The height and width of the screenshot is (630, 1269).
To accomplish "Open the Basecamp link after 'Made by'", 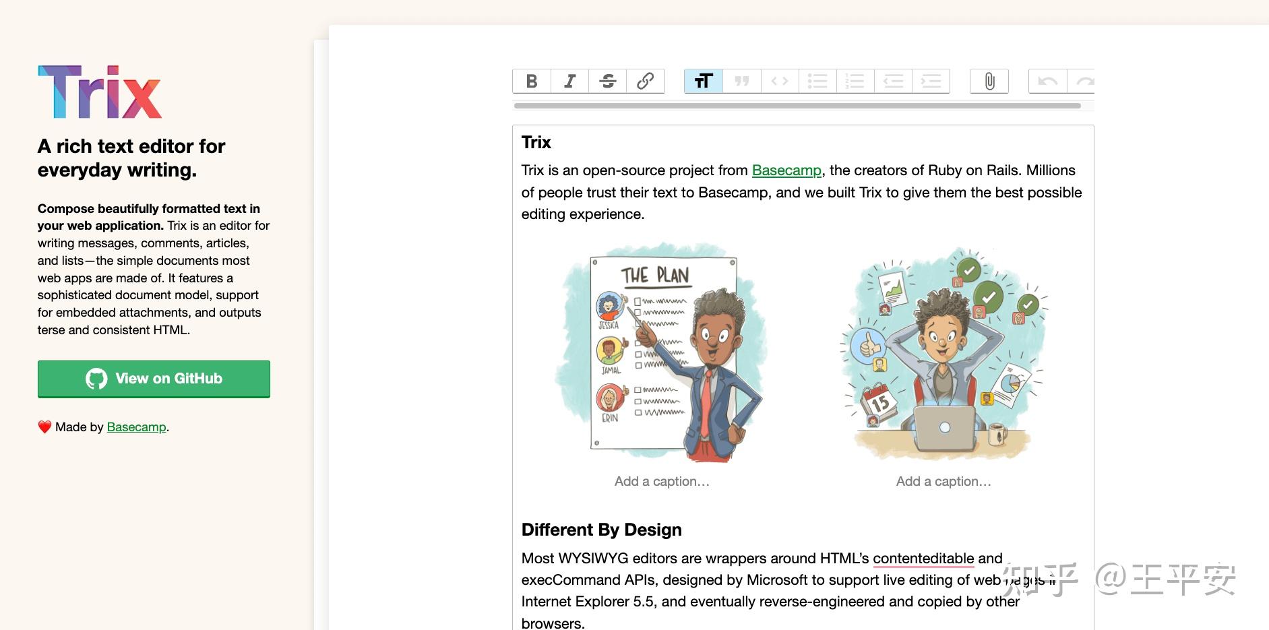I will (136, 427).
